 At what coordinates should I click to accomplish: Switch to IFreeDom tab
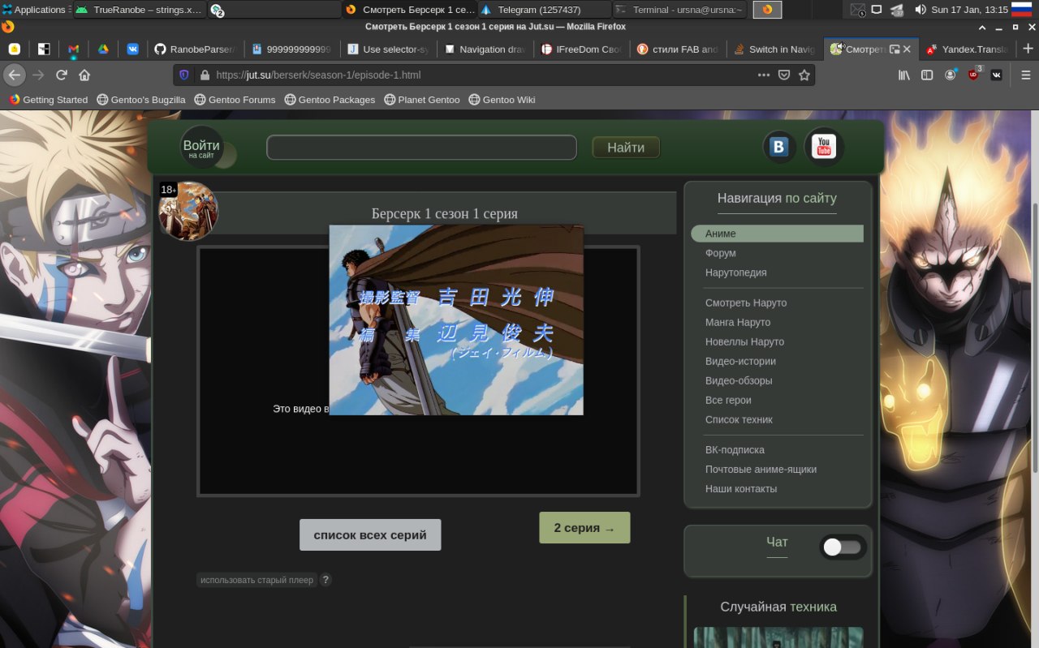tap(580, 49)
